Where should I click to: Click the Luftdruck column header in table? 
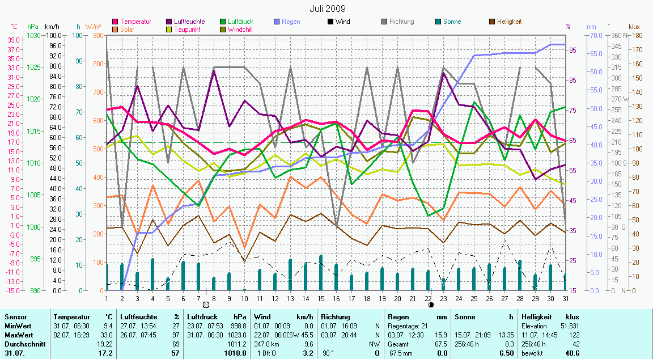click(203, 317)
